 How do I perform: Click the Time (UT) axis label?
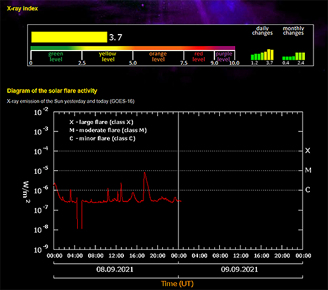point(177,284)
